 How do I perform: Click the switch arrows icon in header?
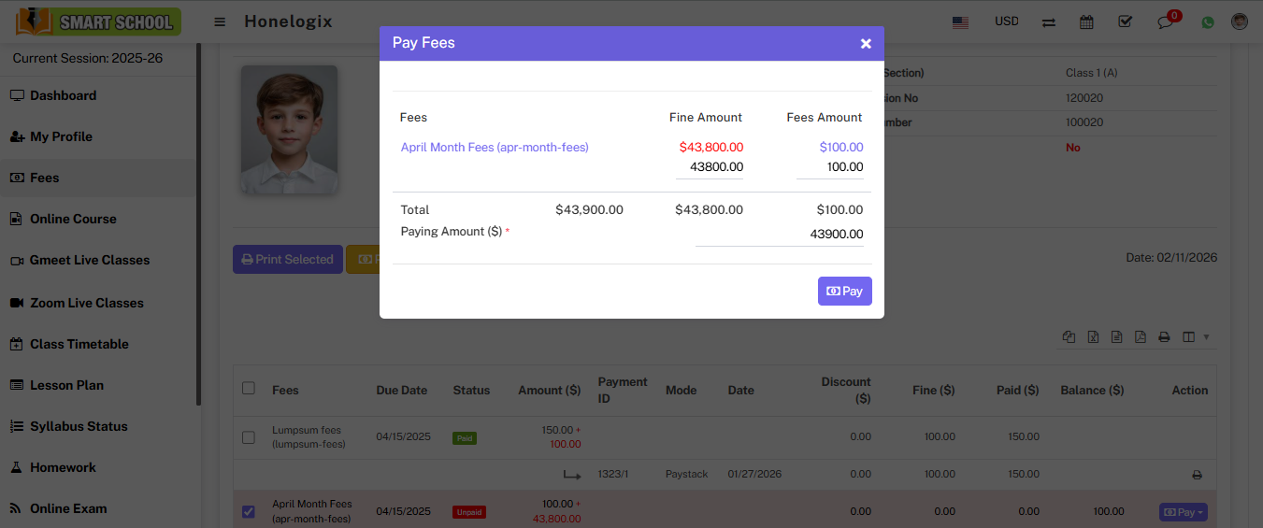[1049, 21]
